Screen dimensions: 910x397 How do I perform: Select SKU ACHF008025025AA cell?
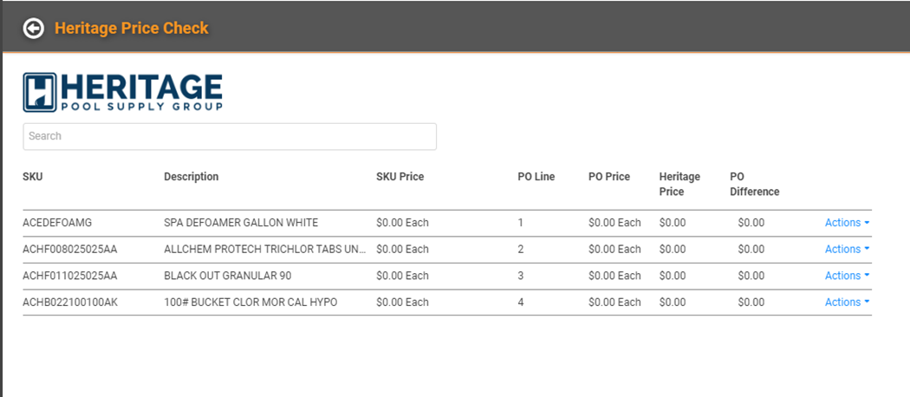click(70, 249)
